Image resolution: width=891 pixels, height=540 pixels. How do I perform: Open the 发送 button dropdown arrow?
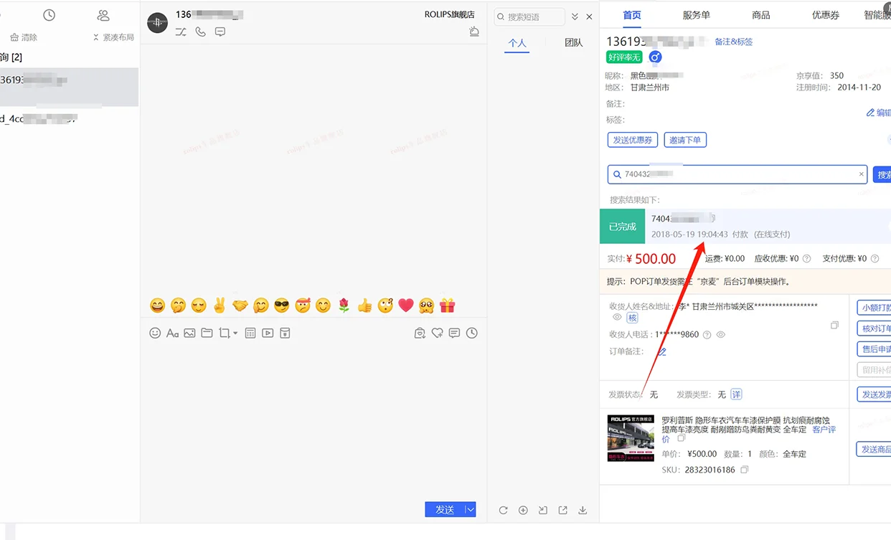pyautogui.click(x=470, y=509)
